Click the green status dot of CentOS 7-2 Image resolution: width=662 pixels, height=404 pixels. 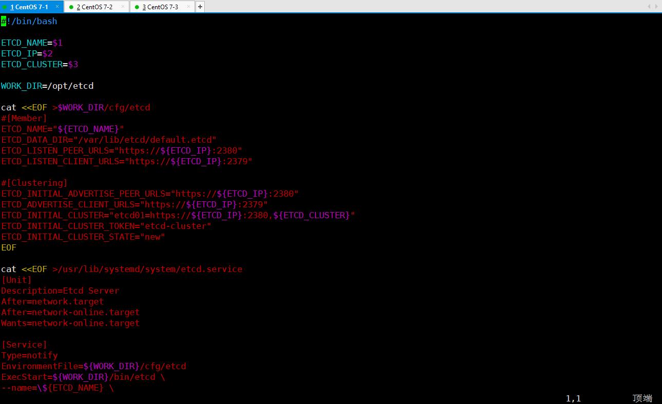pos(71,7)
